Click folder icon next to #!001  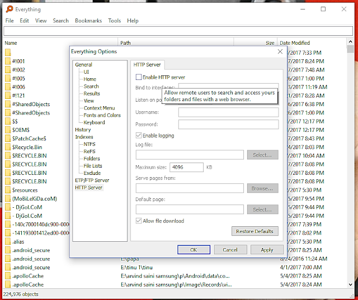point(8,61)
